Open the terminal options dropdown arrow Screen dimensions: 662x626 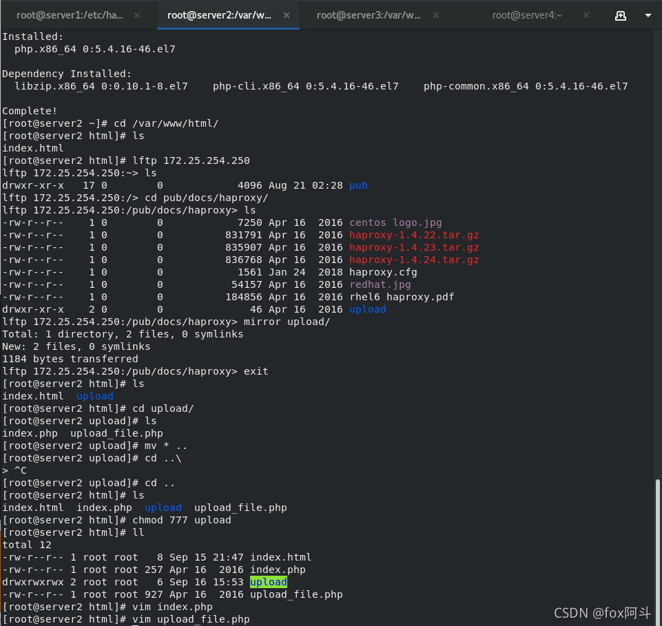point(646,14)
